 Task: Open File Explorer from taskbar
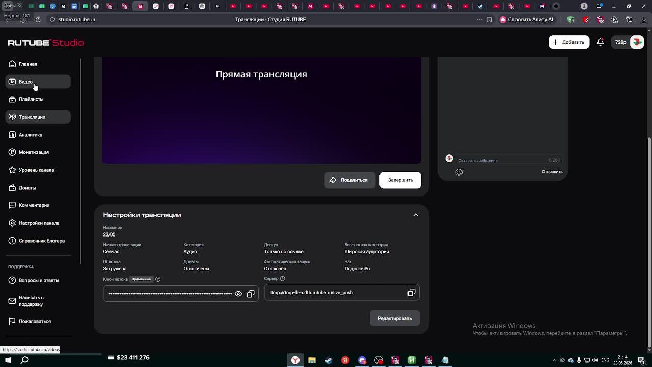pos(312,360)
